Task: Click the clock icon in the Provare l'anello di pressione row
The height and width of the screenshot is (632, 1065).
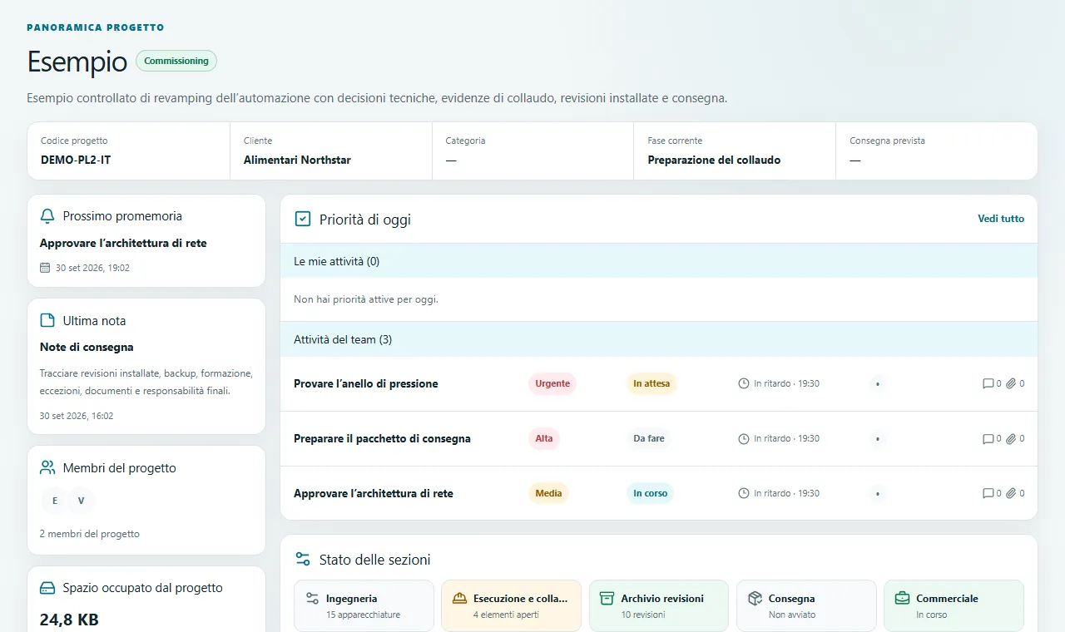Action: pyautogui.click(x=744, y=383)
